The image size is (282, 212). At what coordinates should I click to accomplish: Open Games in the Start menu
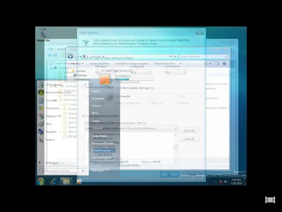click(95, 121)
